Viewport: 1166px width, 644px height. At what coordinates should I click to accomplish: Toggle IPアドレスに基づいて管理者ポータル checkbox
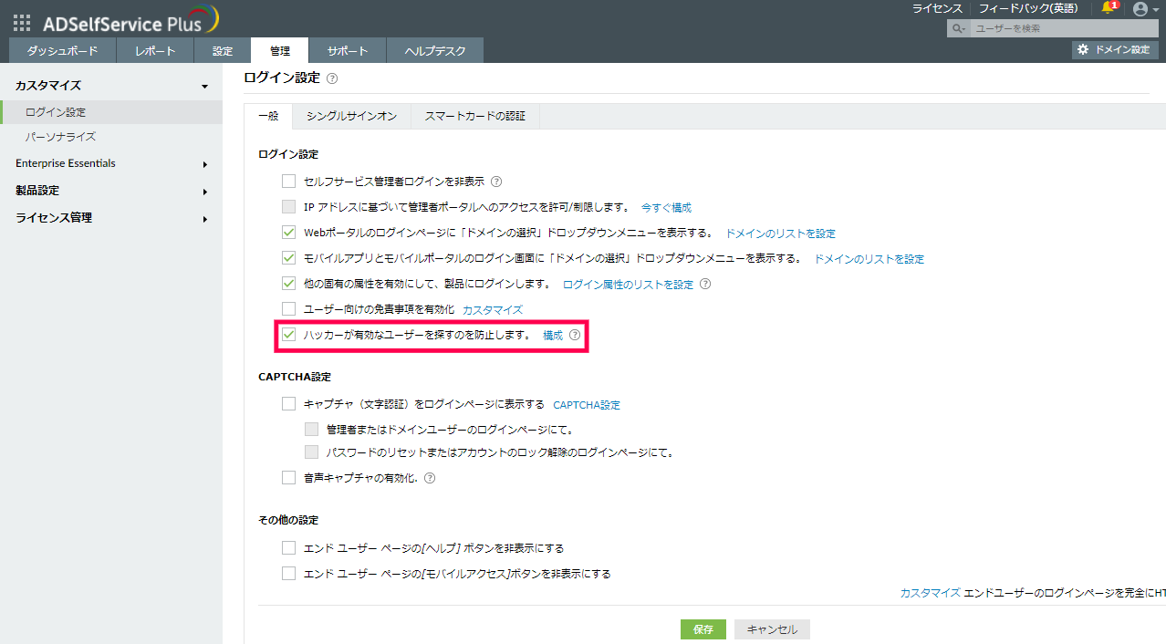289,207
